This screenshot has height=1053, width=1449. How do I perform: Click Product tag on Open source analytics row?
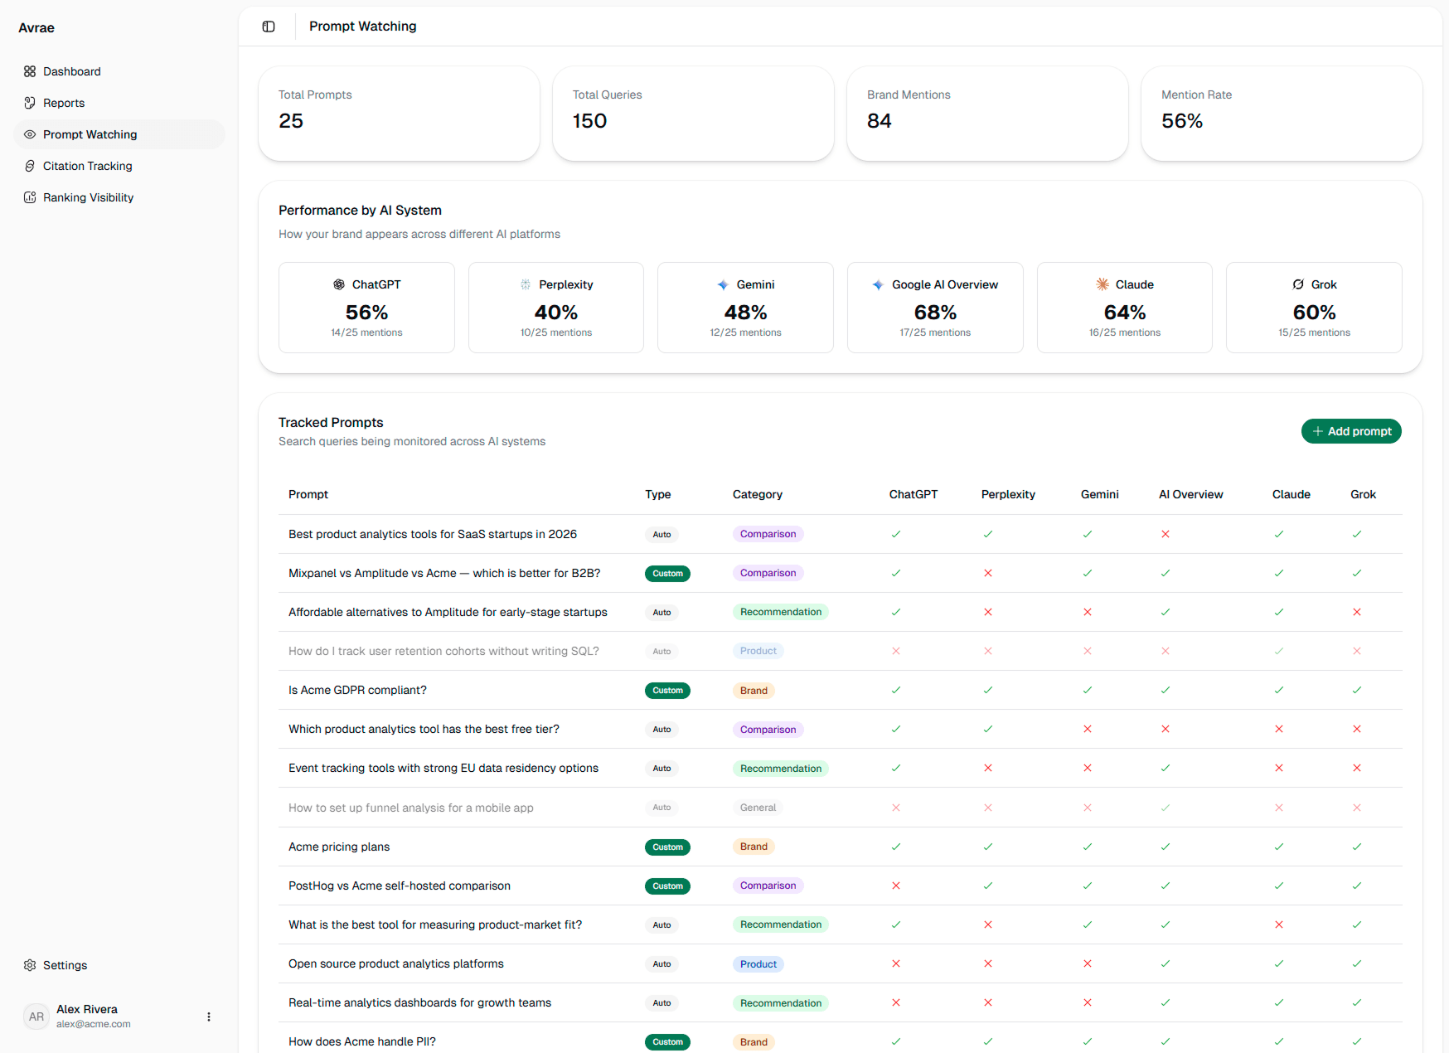pos(758,963)
